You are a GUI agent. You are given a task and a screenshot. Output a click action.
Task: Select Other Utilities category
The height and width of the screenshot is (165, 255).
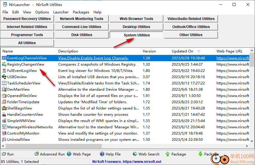[x=191, y=35]
